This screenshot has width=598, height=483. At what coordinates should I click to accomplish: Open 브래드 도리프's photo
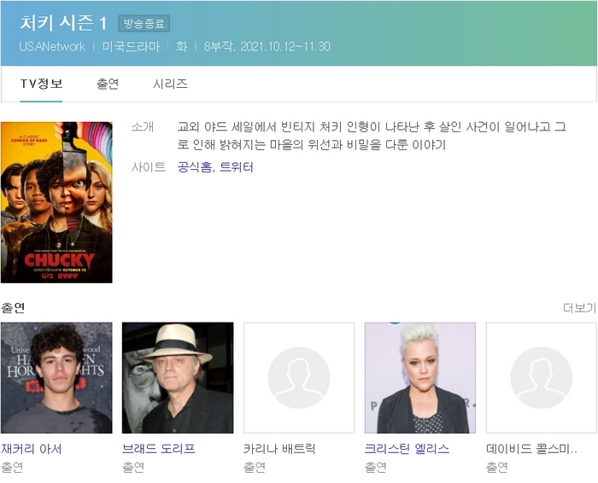(178, 378)
